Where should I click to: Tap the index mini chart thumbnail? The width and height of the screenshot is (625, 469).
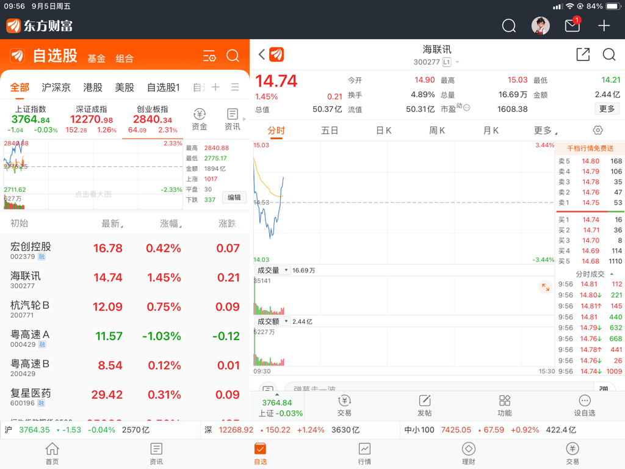click(93, 174)
